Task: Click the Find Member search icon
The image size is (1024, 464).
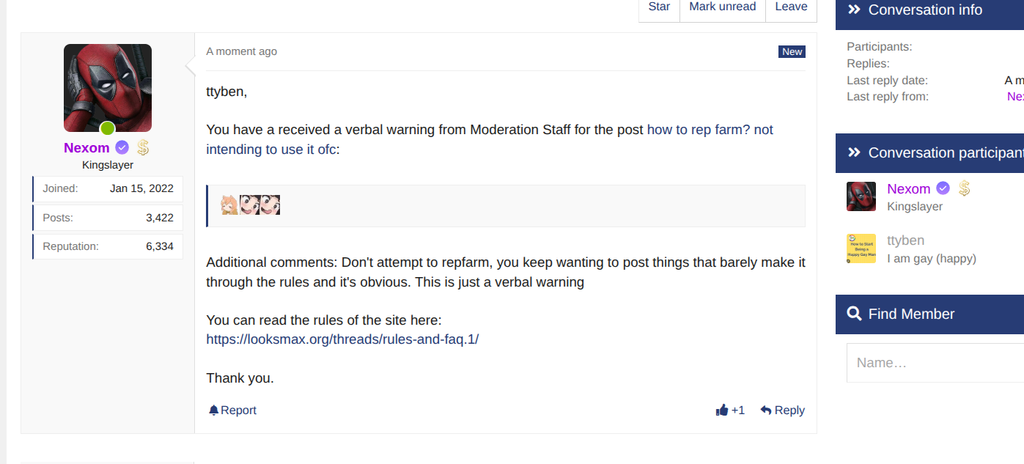Action: 854,314
